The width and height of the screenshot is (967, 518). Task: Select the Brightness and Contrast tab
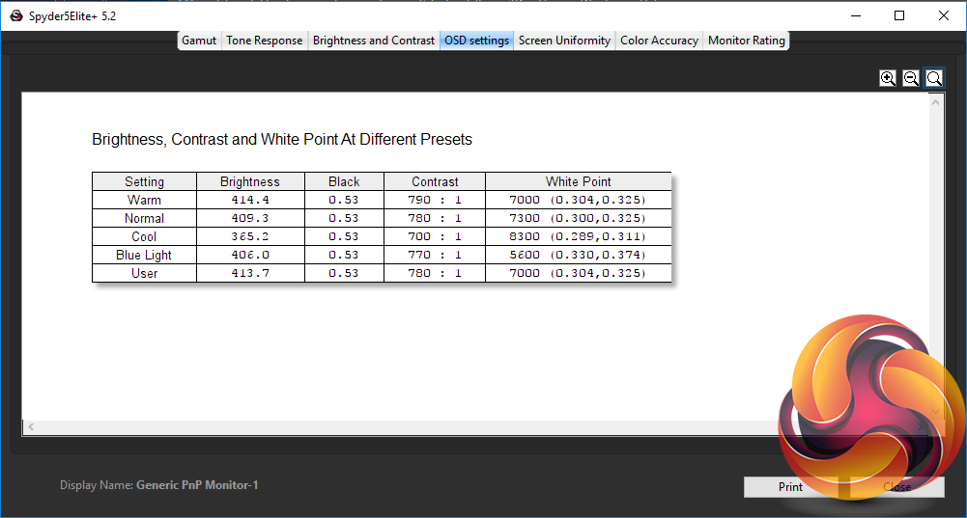374,41
